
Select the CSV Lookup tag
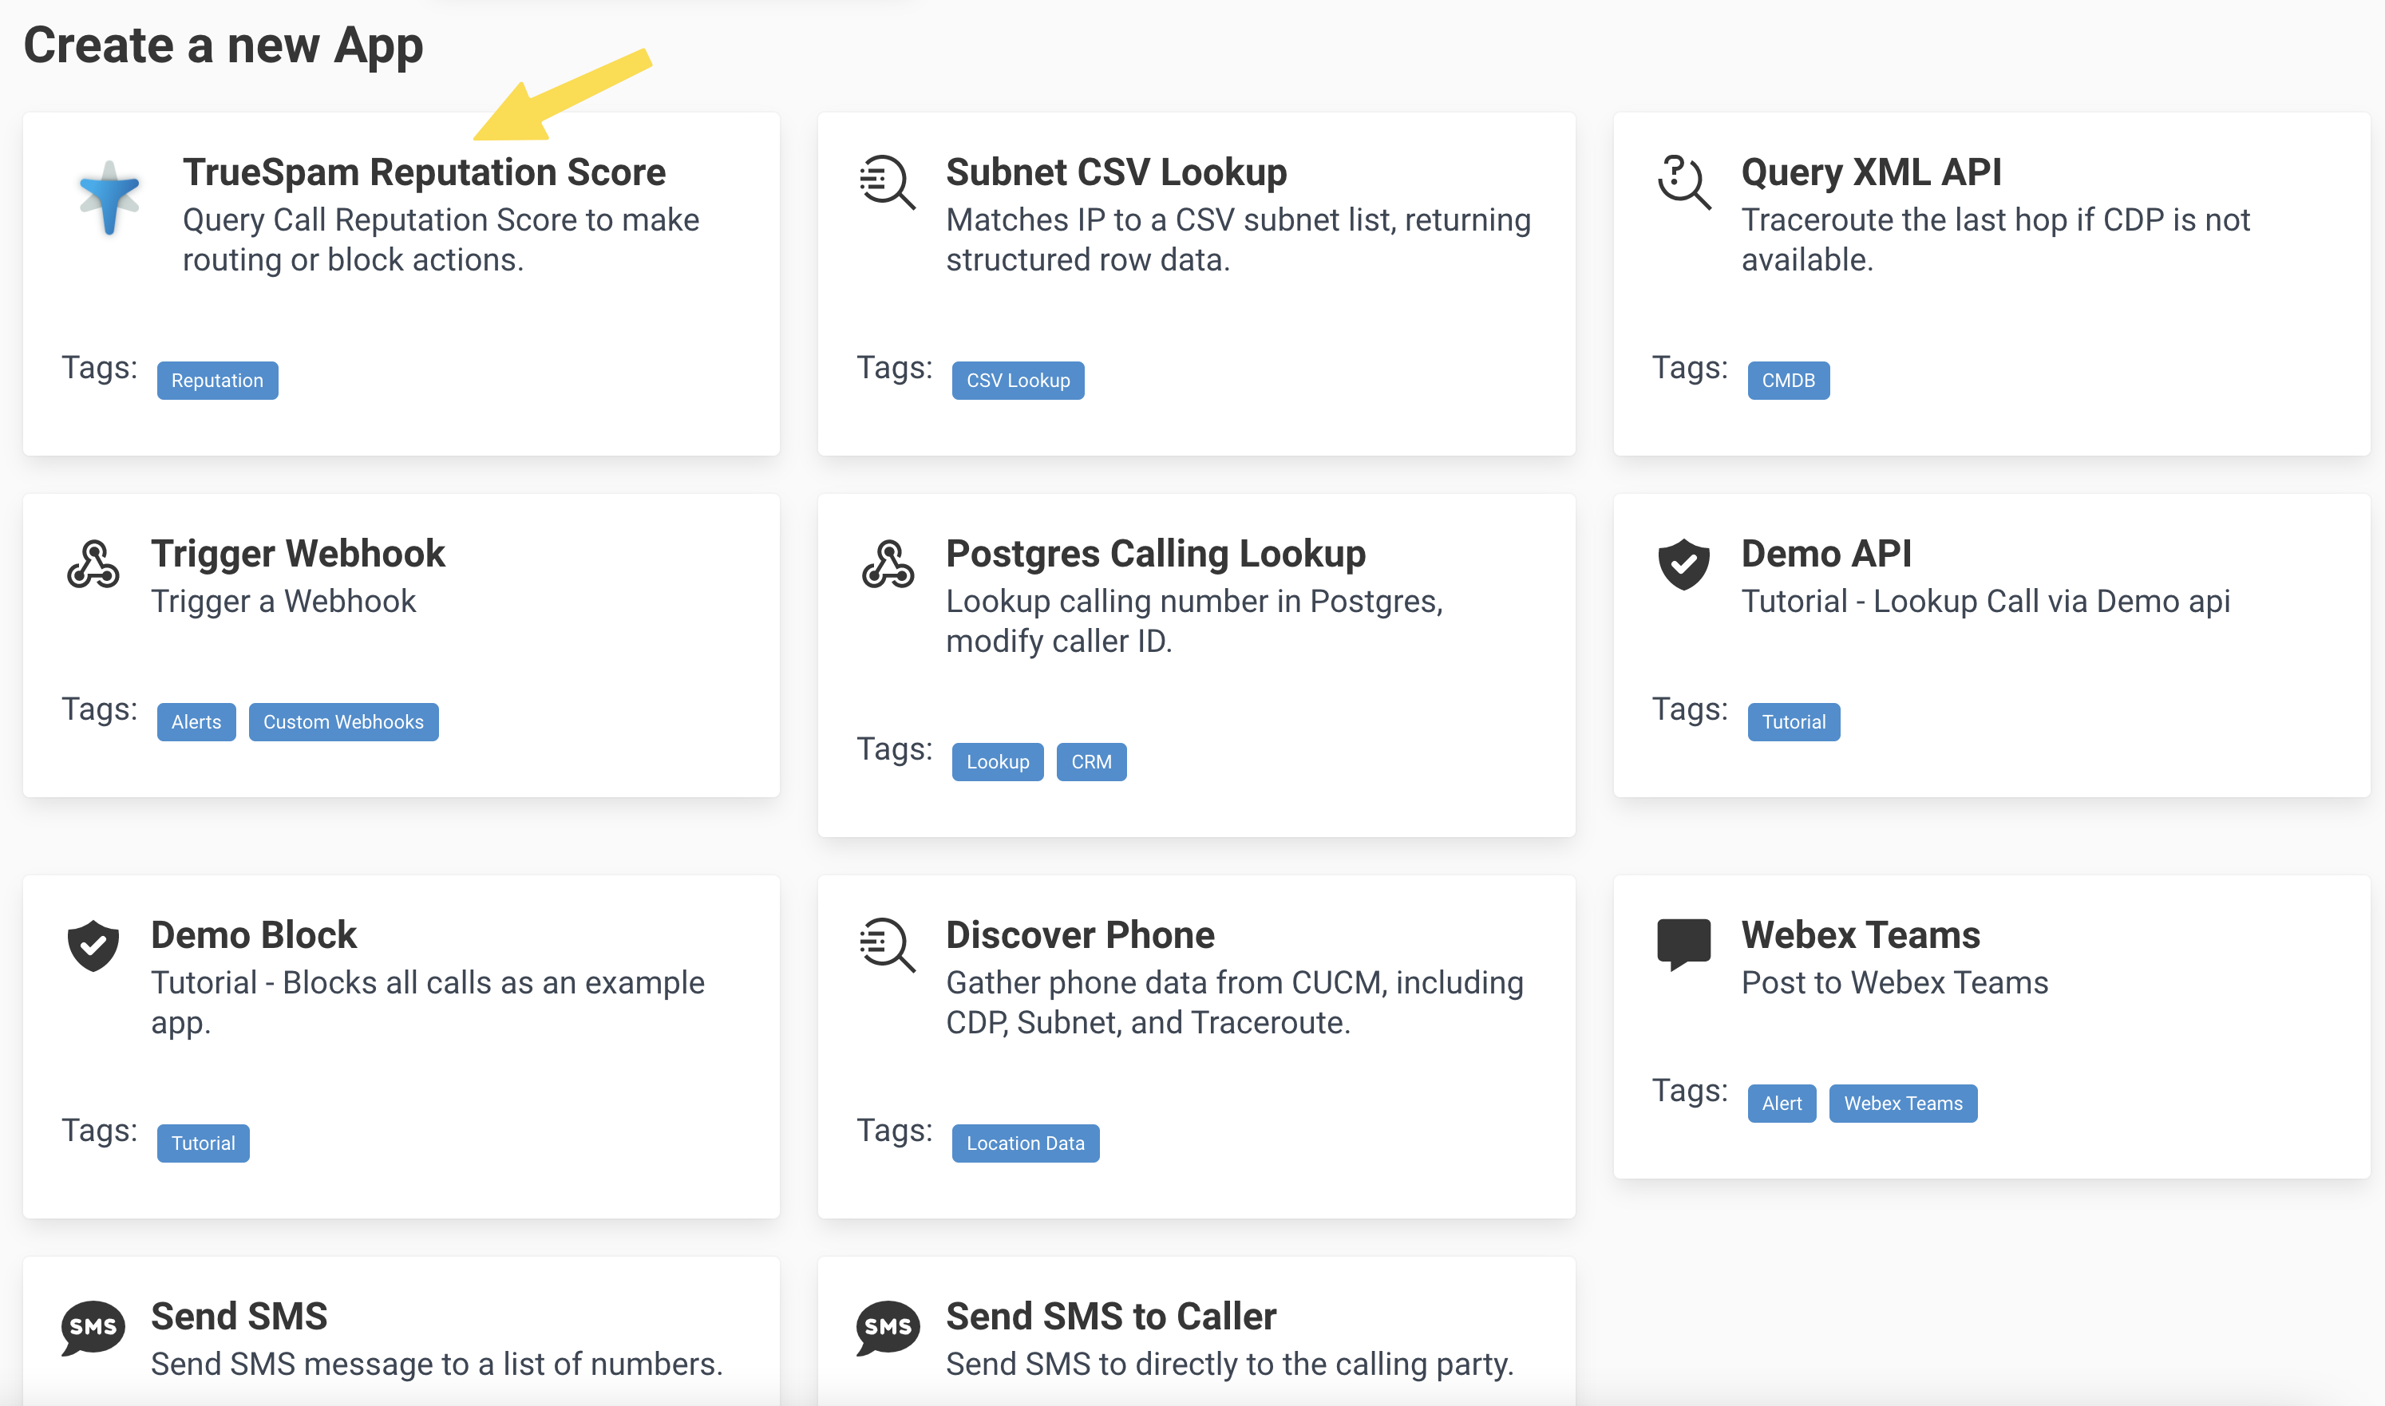point(1018,380)
